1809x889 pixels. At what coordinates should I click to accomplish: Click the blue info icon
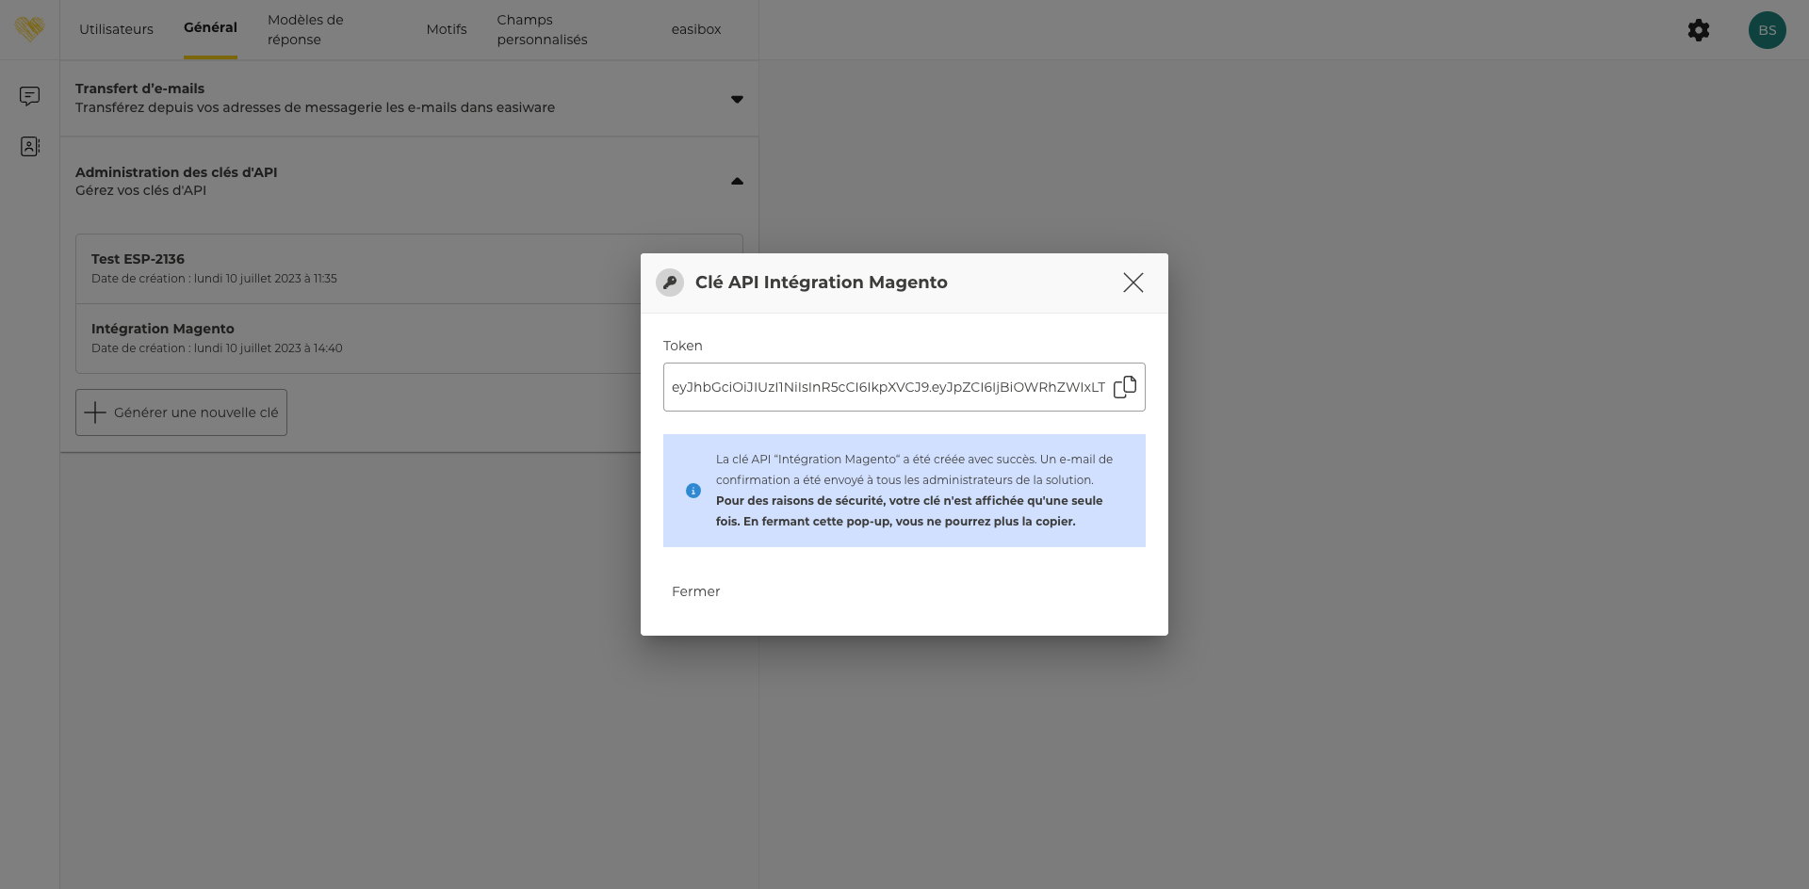[693, 491]
